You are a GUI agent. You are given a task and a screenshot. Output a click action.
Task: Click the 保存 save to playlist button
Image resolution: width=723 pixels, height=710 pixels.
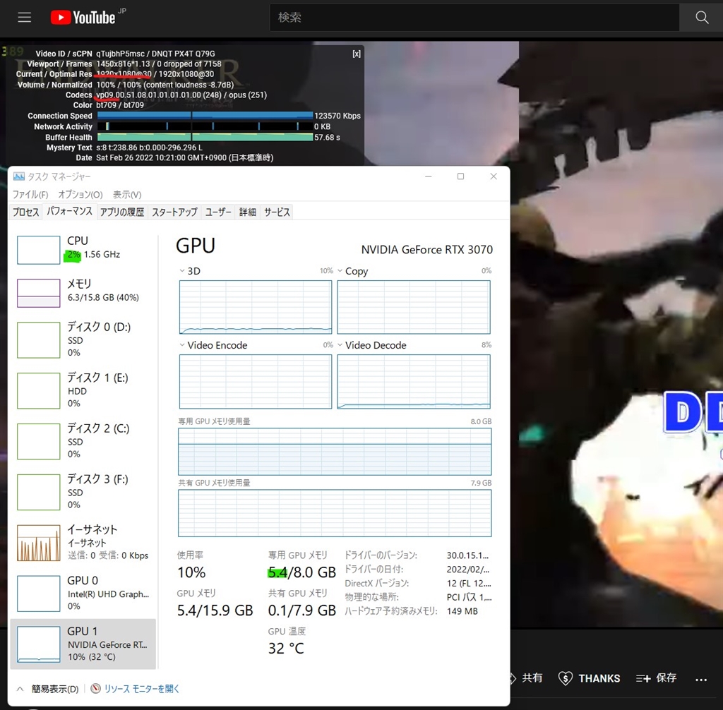(x=656, y=678)
